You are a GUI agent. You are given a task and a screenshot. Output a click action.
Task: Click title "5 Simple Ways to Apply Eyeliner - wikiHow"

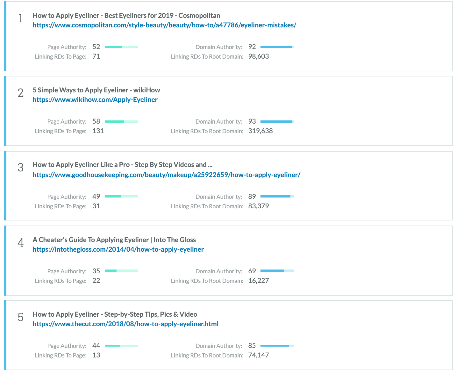click(x=96, y=90)
